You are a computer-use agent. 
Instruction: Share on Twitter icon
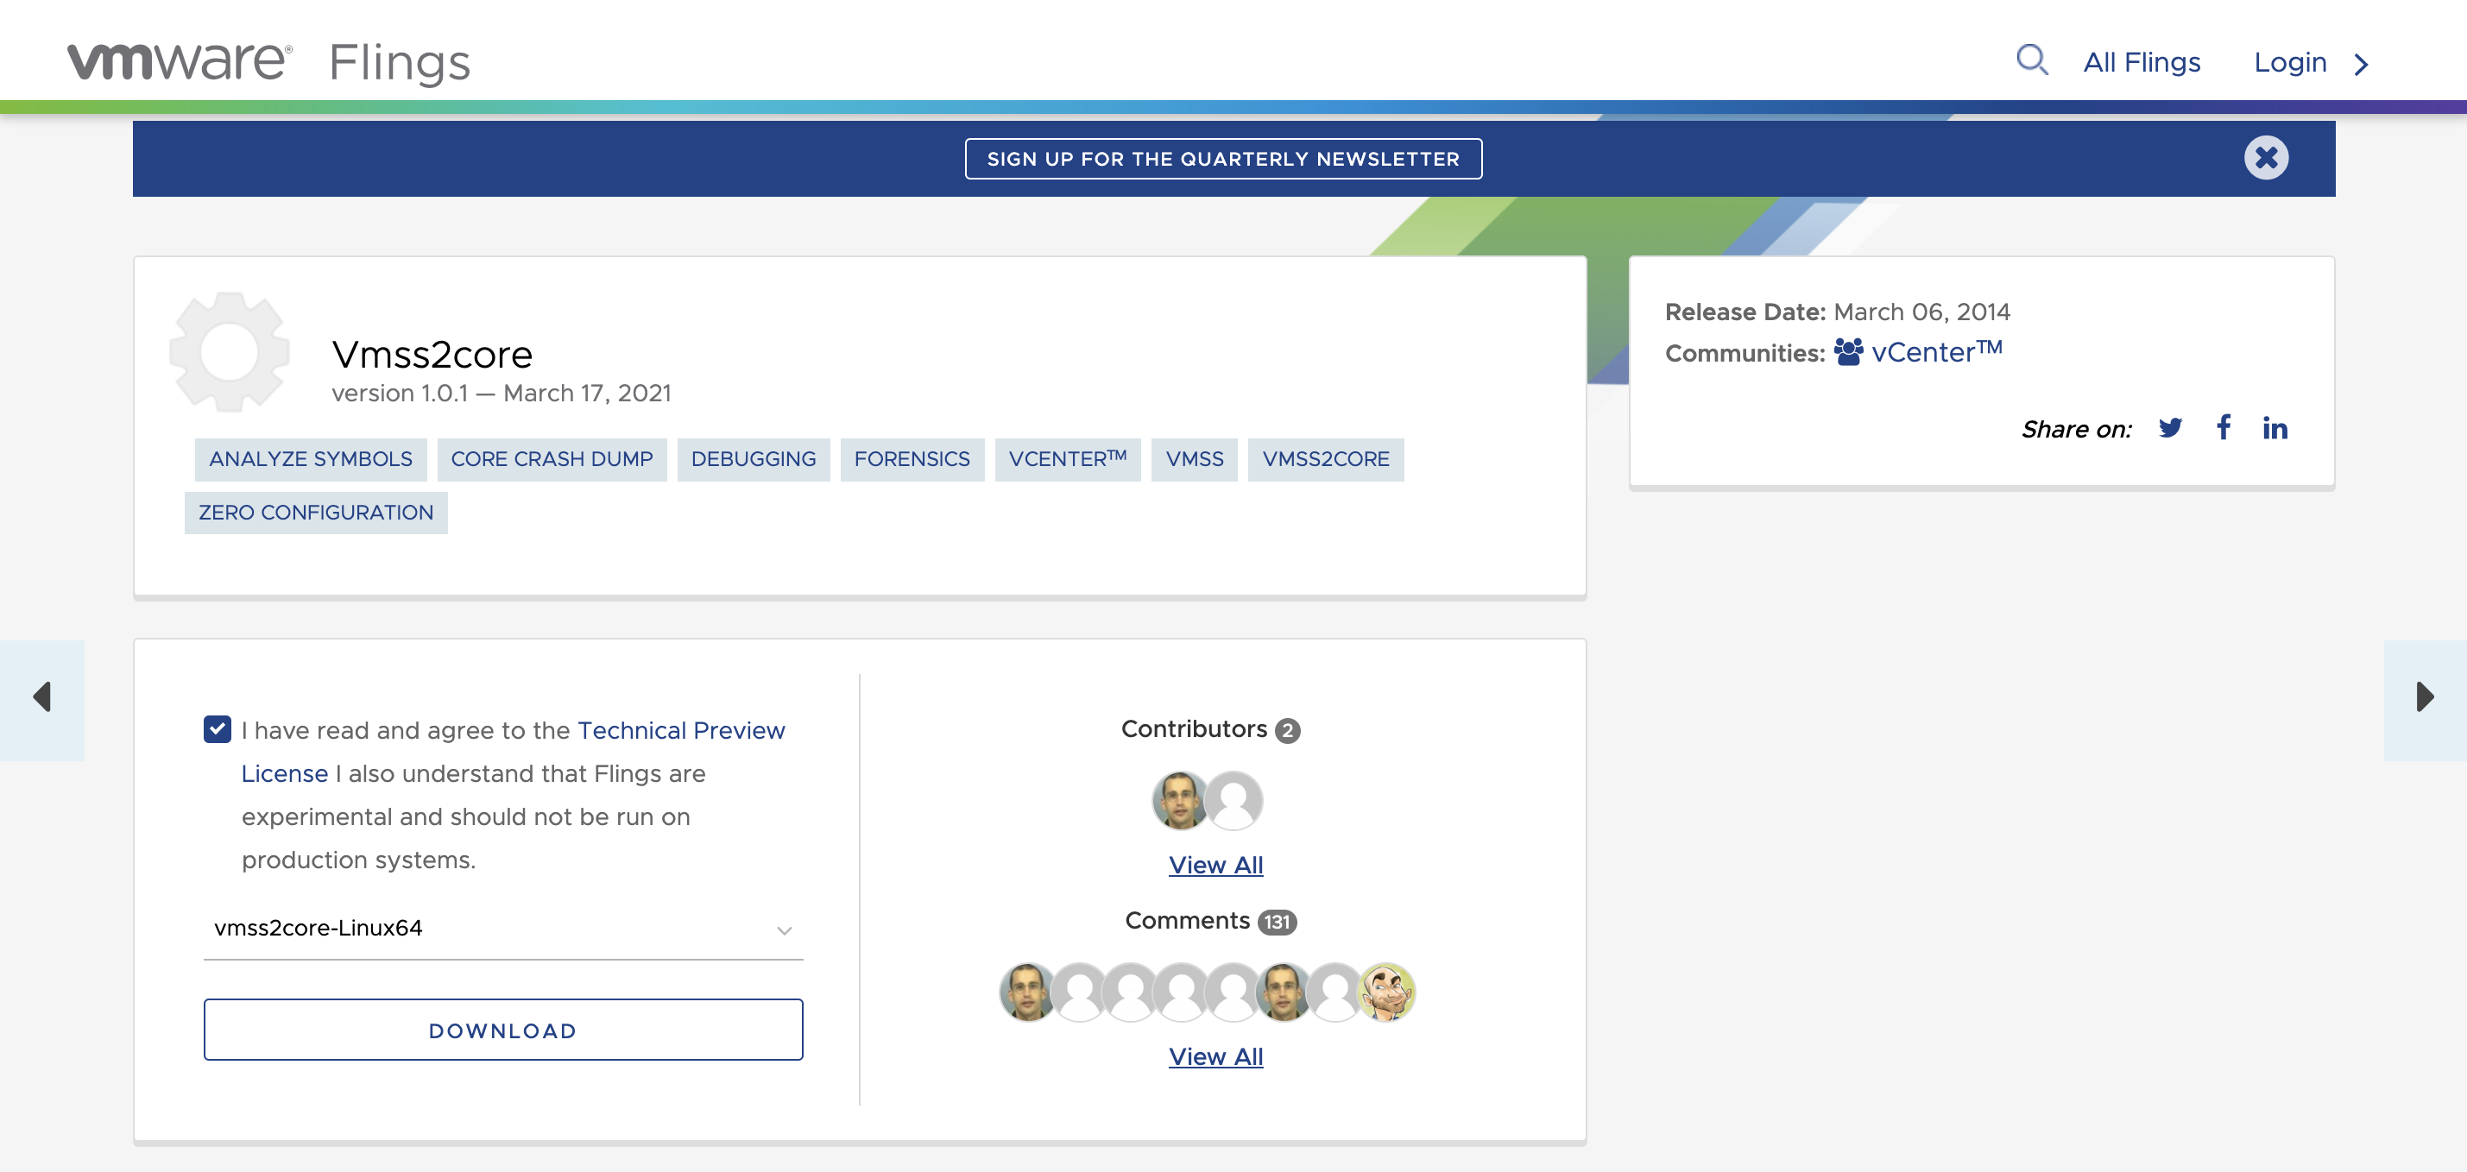(2170, 428)
